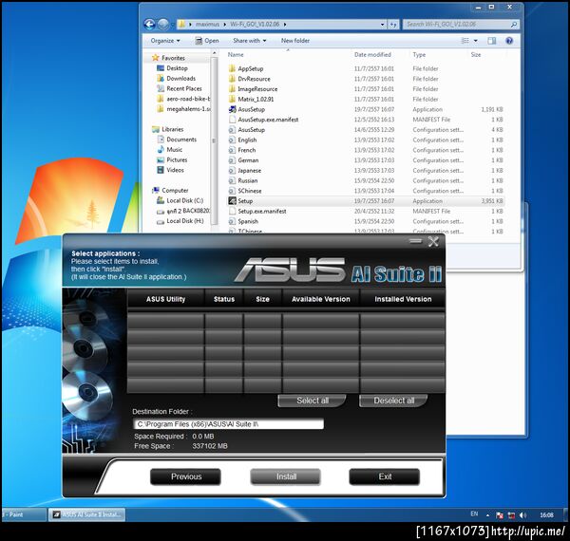Image resolution: width=570 pixels, height=541 pixels.
Task: Click the Available Version column header
Action: tap(321, 299)
